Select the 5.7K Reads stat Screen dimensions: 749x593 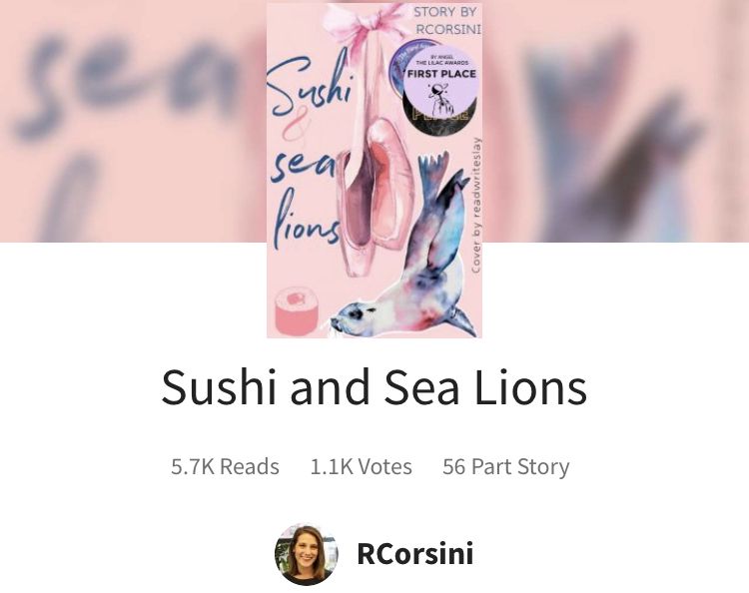(x=225, y=466)
